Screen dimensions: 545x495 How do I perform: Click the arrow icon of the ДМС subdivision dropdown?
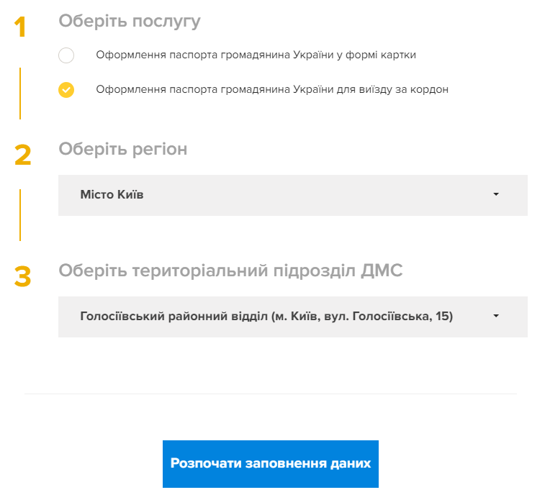[496, 317]
